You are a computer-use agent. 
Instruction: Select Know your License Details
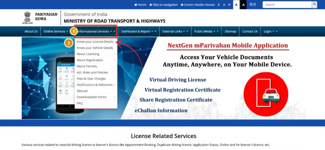tap(95, 42)
